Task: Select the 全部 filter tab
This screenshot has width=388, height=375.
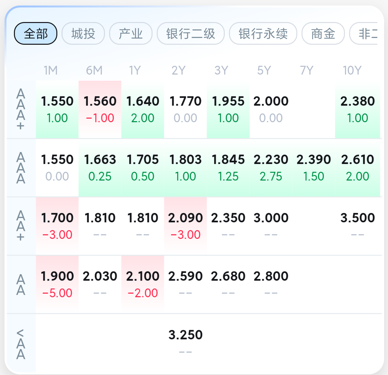Action: [x=36, y=33]
